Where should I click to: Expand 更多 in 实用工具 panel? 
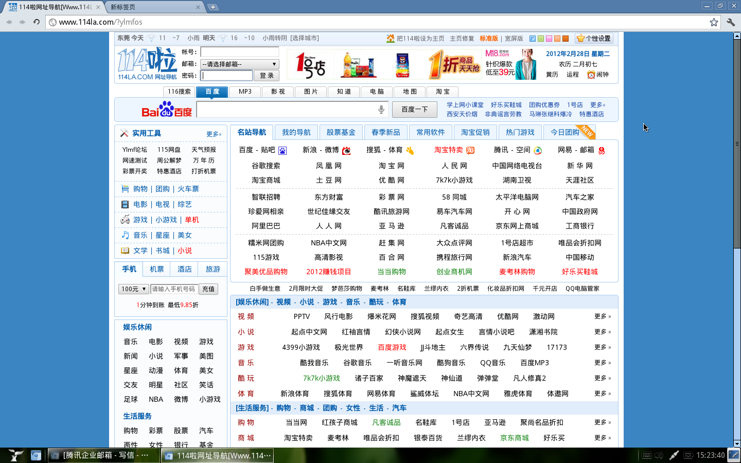coord(214,134)
